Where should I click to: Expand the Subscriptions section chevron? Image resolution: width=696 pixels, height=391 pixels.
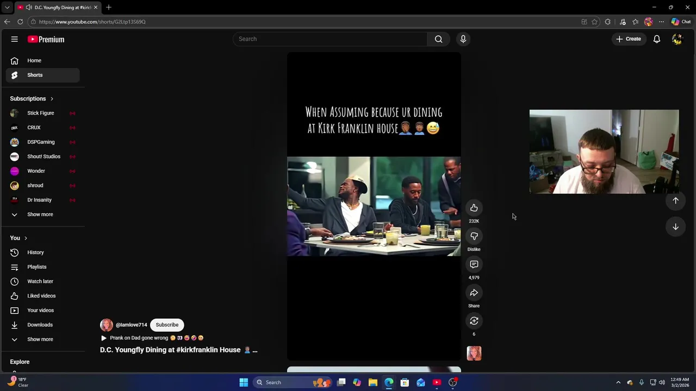pos(52,99)
